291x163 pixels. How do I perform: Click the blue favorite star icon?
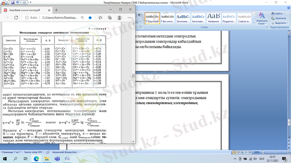pyautogui.click(x=90, y=17)
